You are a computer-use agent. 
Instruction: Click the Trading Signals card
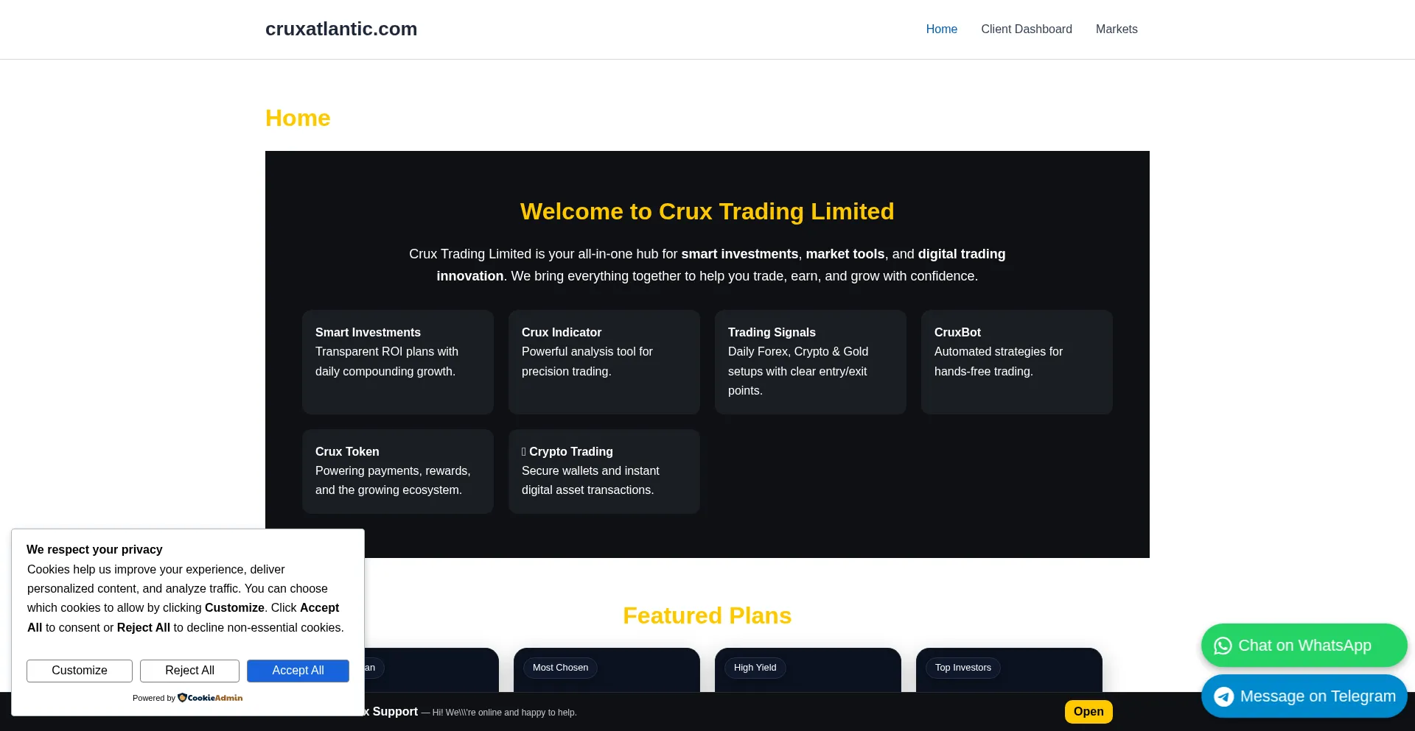pos(811,362)
